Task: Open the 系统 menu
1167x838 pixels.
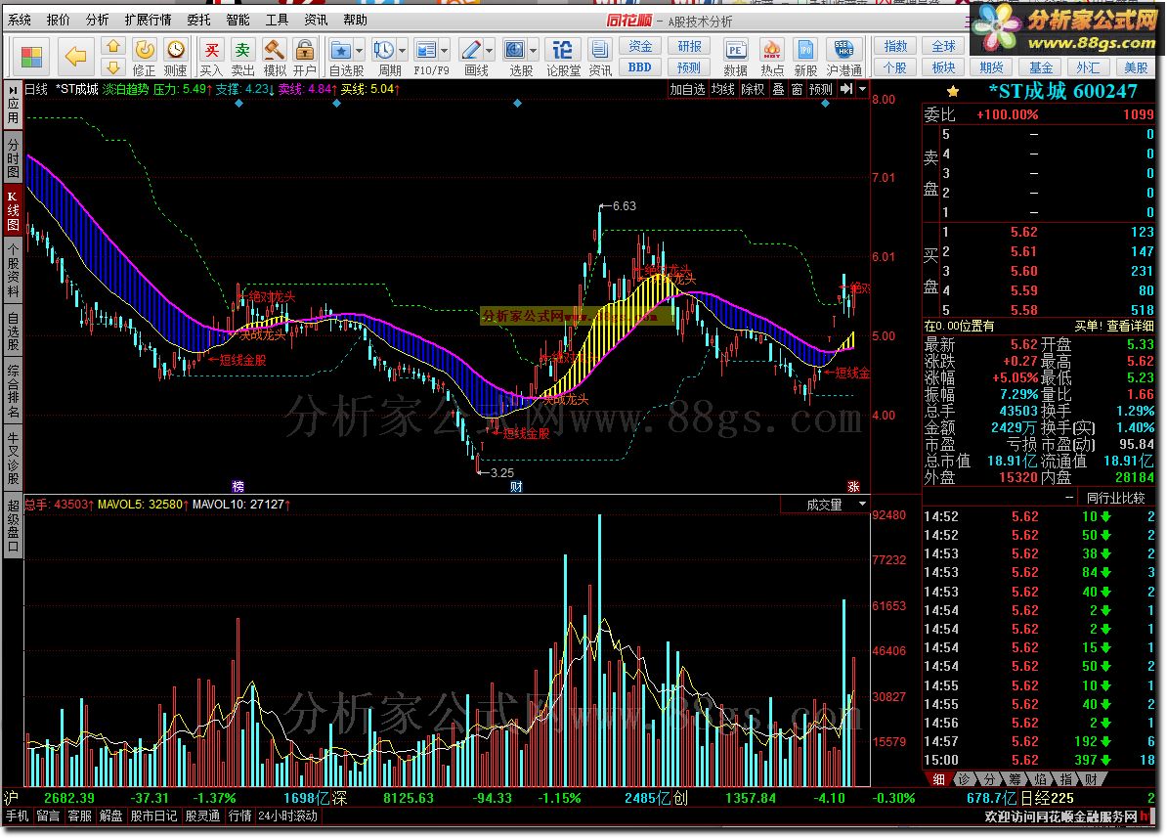Action: click(20, 21)
